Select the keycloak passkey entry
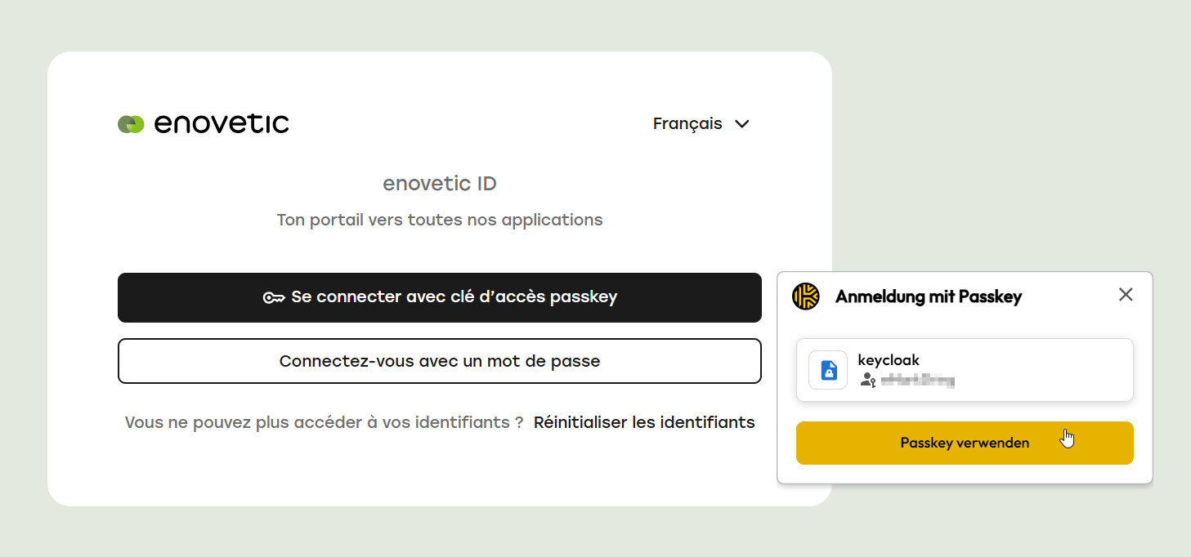The image size is (1191, 557). tap(965, 370)
